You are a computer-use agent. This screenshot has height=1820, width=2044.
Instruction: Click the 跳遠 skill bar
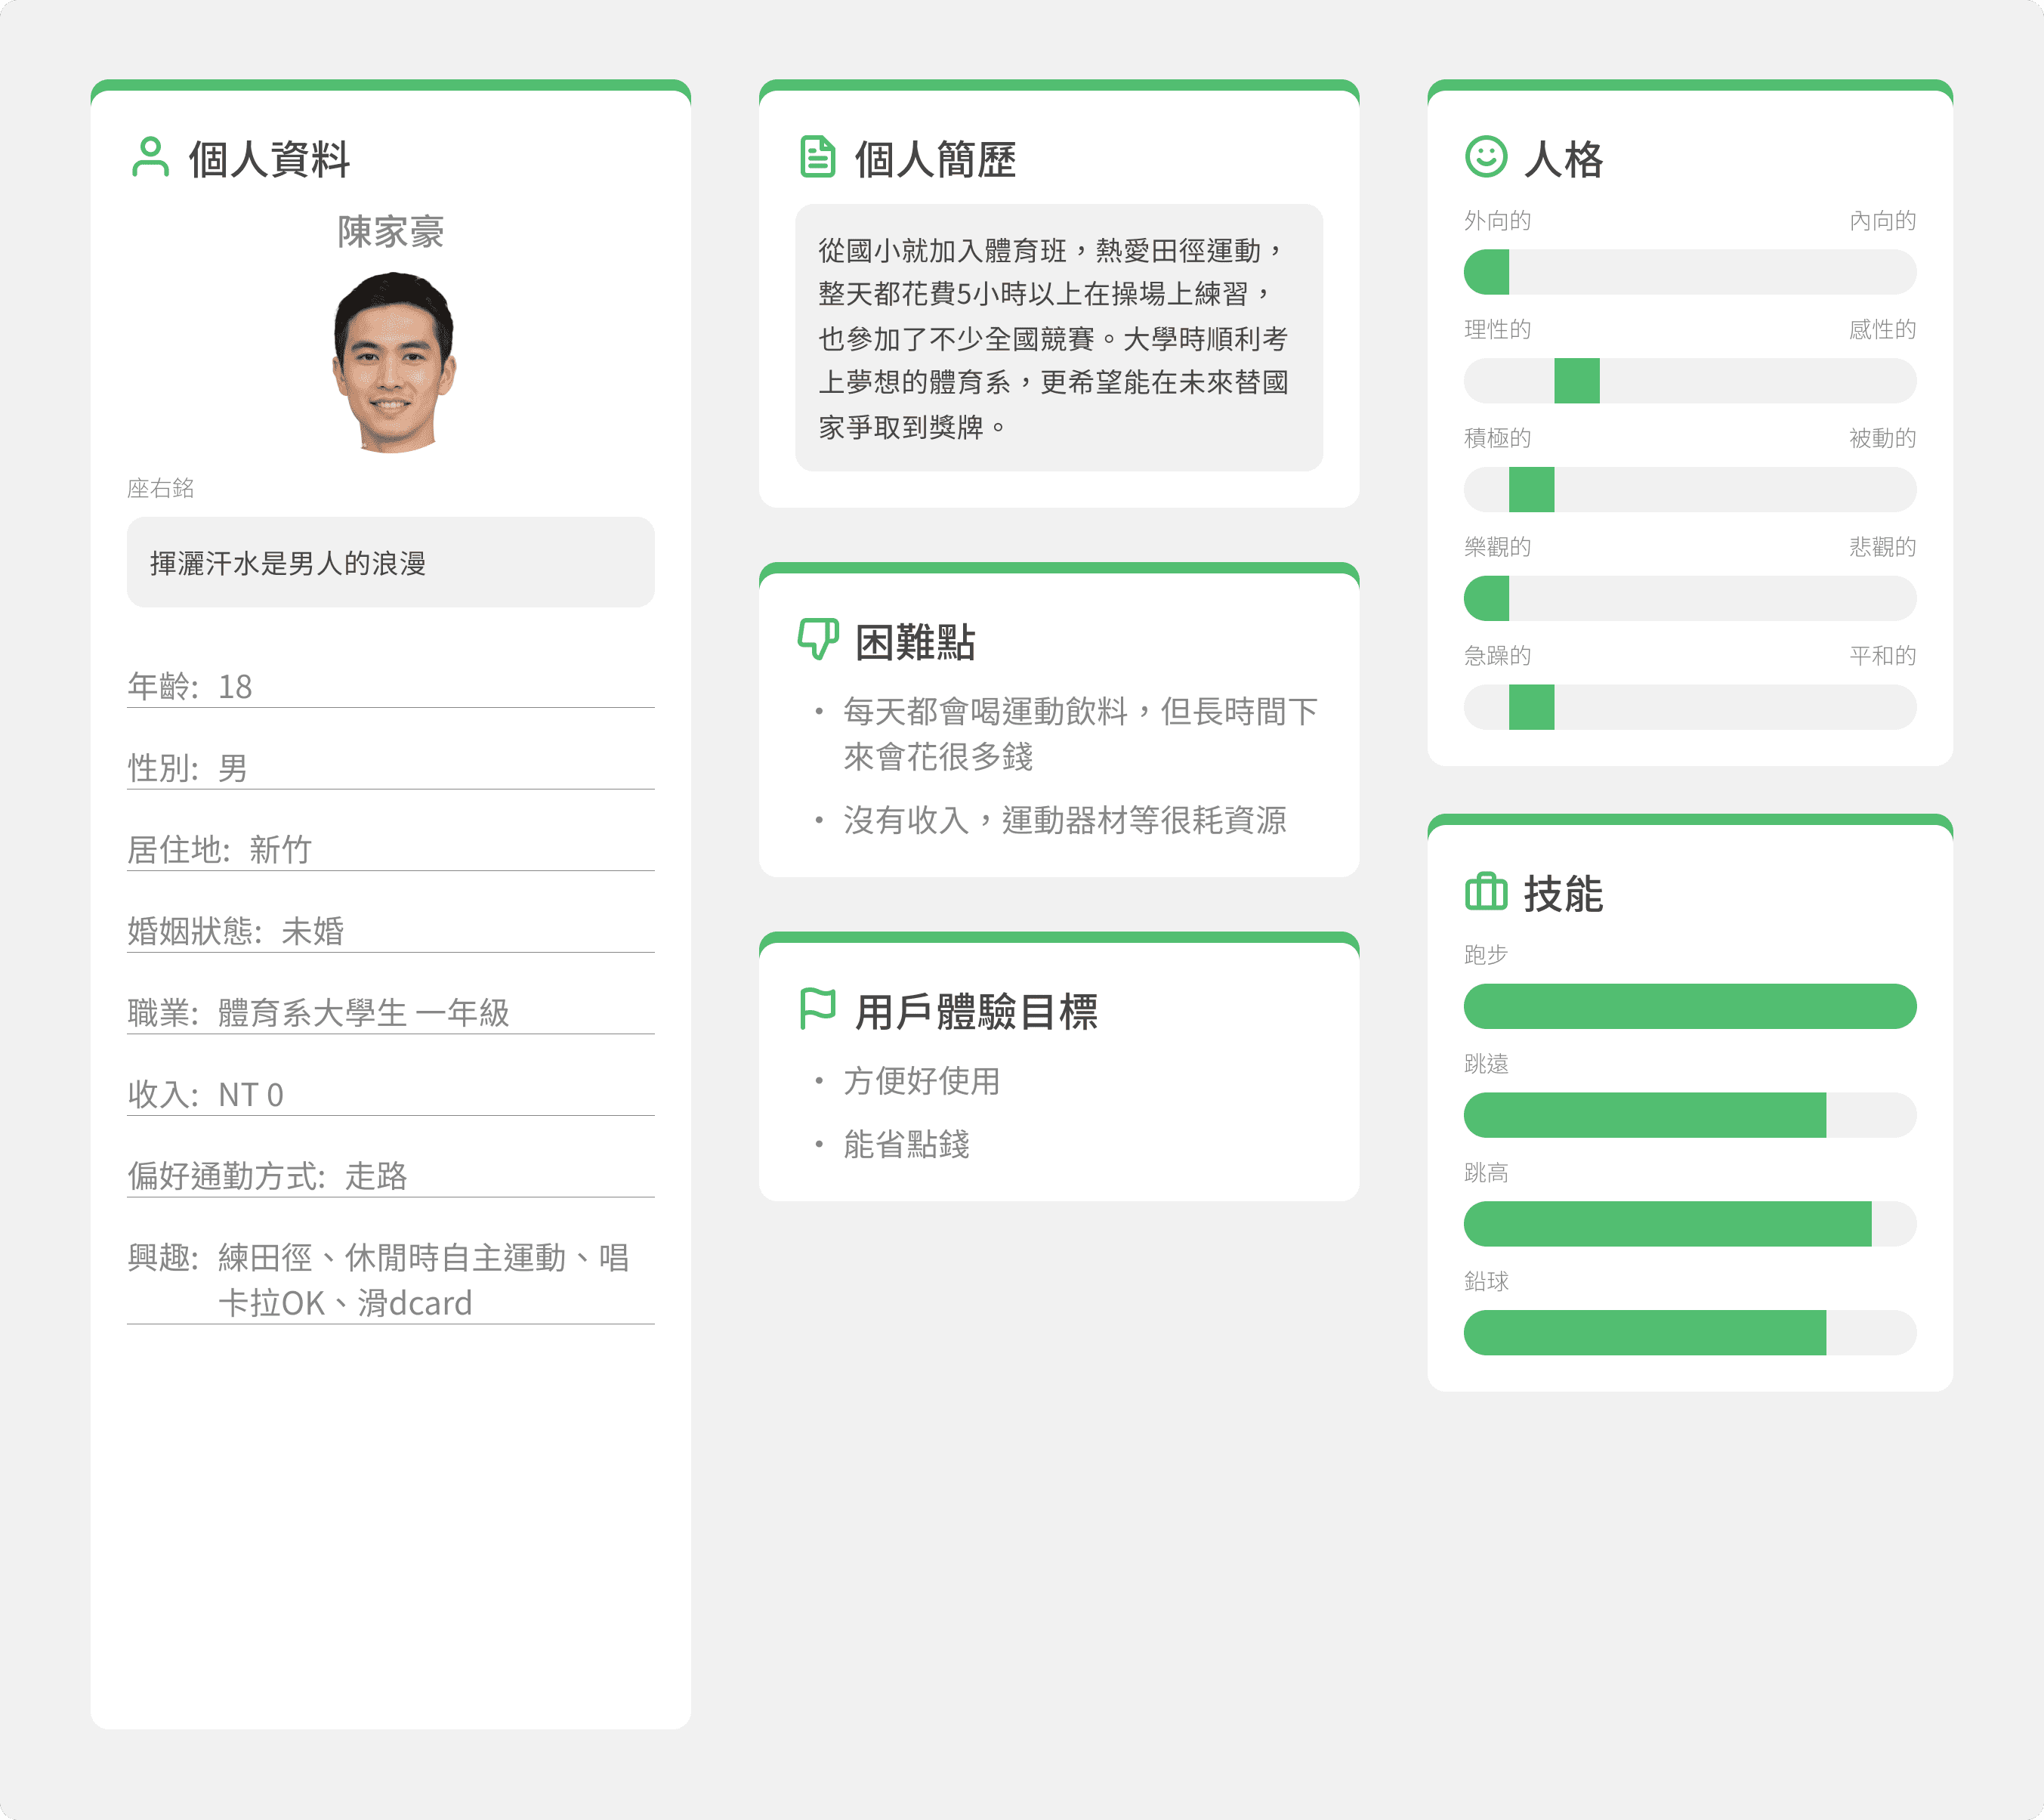(x=1689, y=1115)
